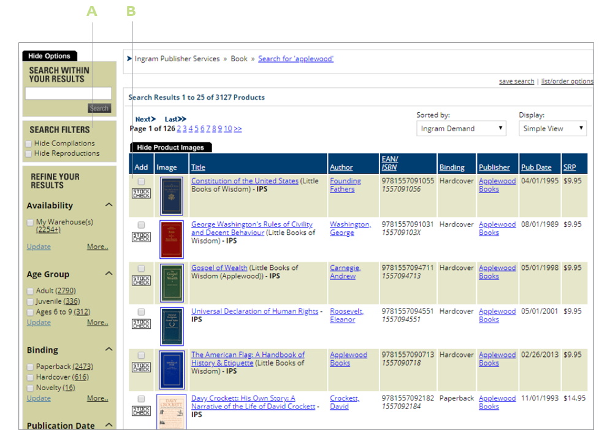Tick the Add checkbox for Davy Crockett
The height and width of the screenshot is (430, 599).
coord(142,399)
